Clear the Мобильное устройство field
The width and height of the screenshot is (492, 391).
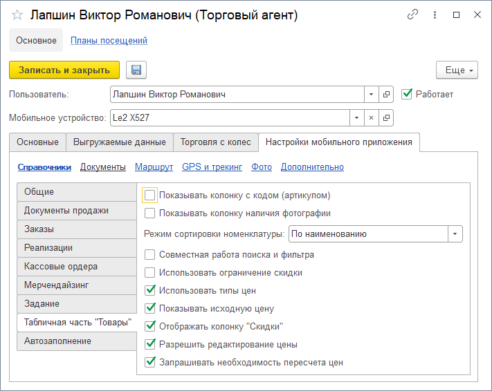pos(371,118)
